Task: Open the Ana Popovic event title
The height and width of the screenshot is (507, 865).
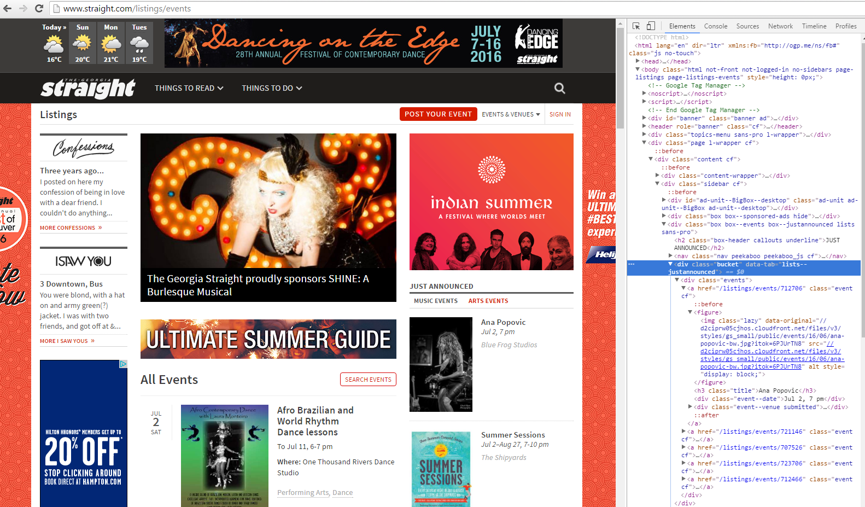Action: pos(503,322)
